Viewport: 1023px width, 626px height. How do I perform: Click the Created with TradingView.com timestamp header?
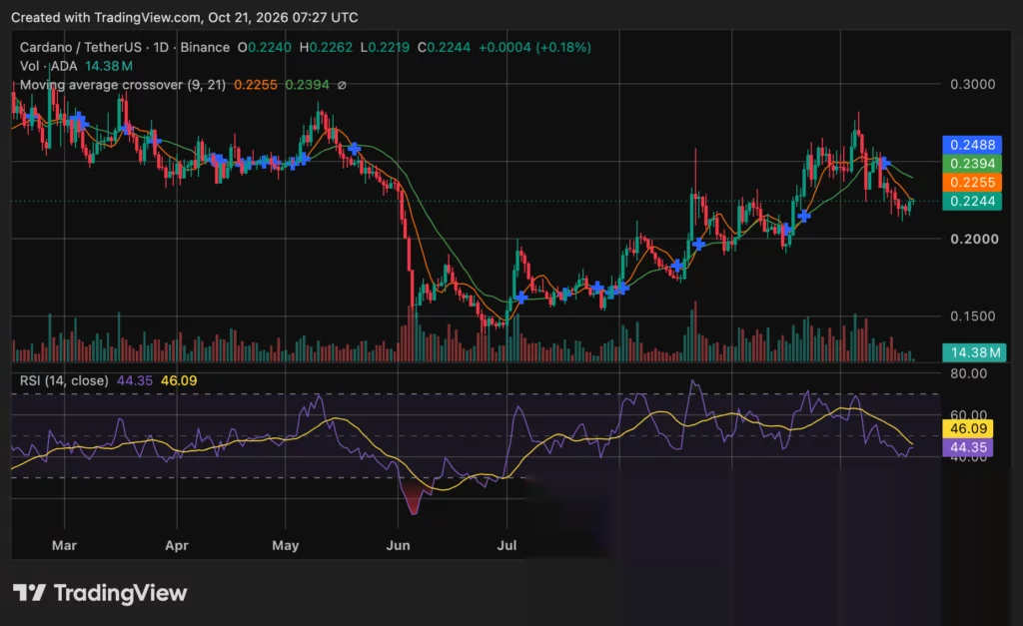click(185, 18)
